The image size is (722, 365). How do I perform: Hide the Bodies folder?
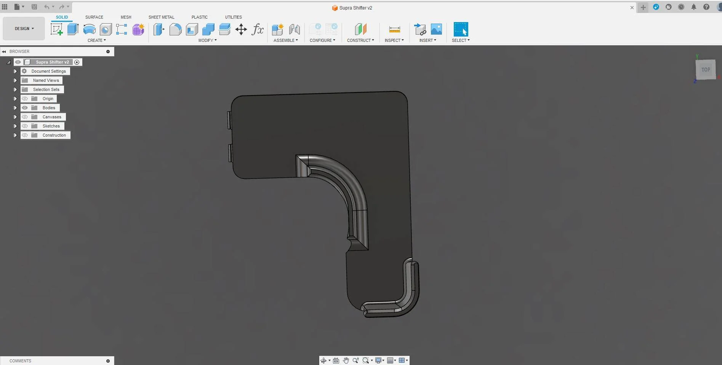tap(25, 108)
